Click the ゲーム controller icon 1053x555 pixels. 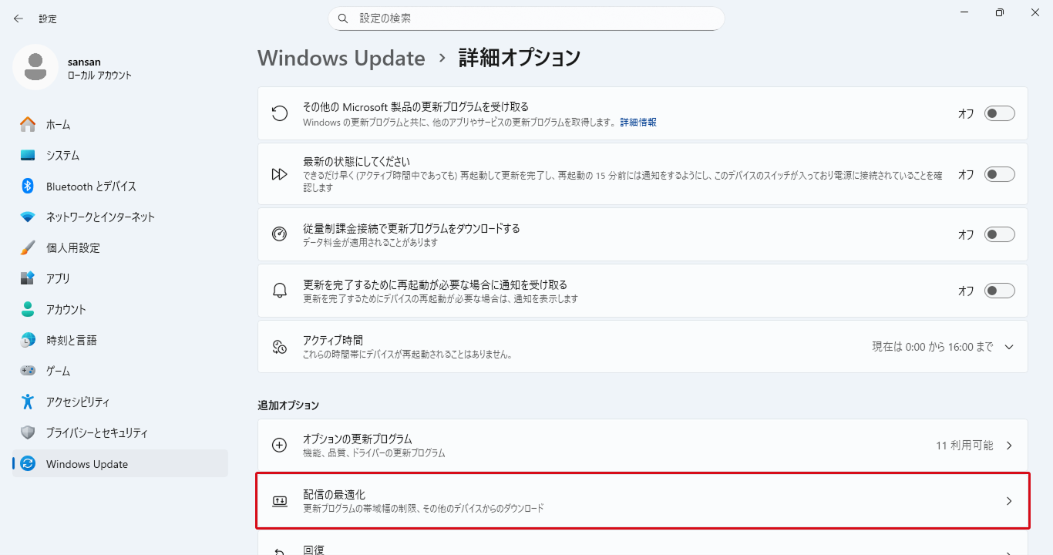tap(28, 371)
